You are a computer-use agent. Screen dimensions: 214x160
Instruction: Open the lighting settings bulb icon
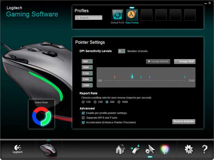pos(165,149)
